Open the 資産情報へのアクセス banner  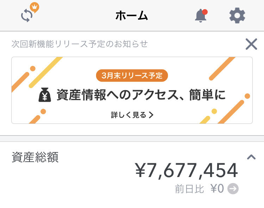(132, 90)
